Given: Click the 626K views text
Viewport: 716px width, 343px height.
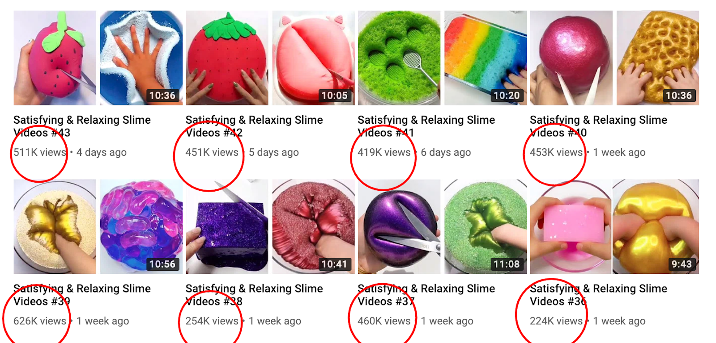Looking at the screenshot, I should click(x=40, y=321).
